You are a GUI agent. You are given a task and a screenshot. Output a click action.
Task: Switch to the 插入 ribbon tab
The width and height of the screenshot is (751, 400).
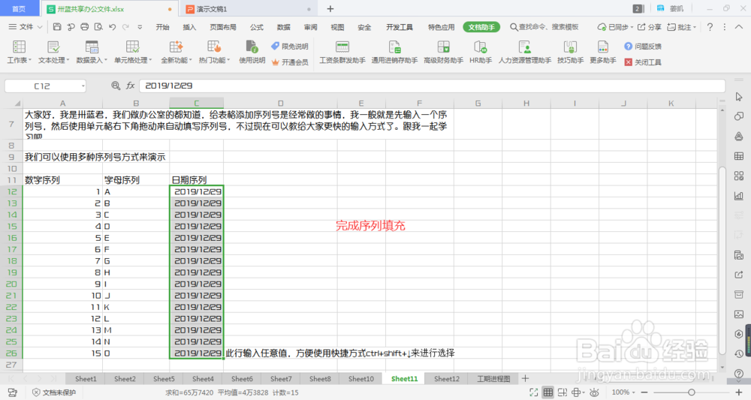[x=189, y=27]
